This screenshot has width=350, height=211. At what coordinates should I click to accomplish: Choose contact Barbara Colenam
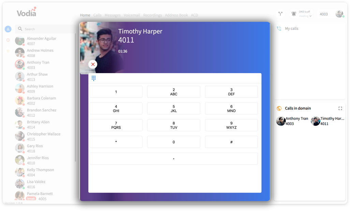tap(45, 101)
